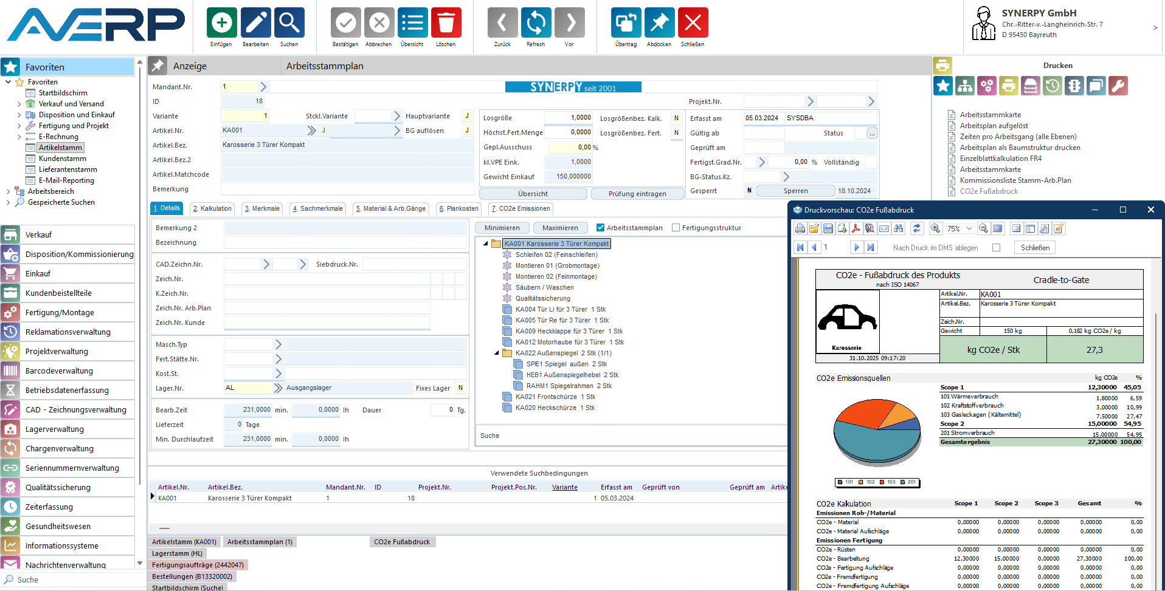This screenshot has height=591, width=1165.
Task: Export preview via PDF icon
Action: click(856, 228)
